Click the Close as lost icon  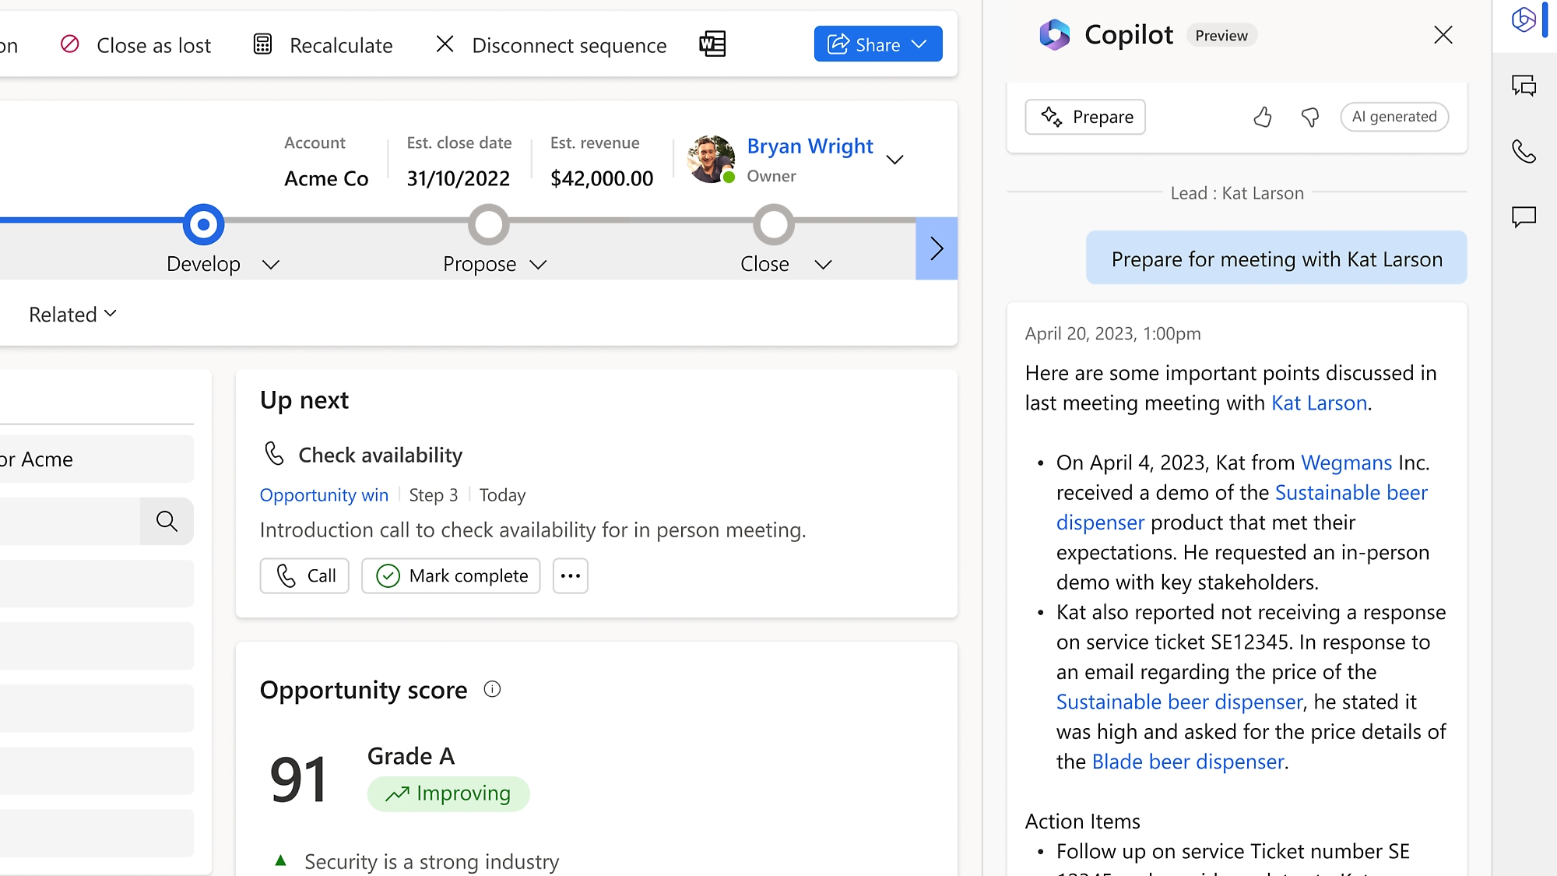[x=71, y=44]
